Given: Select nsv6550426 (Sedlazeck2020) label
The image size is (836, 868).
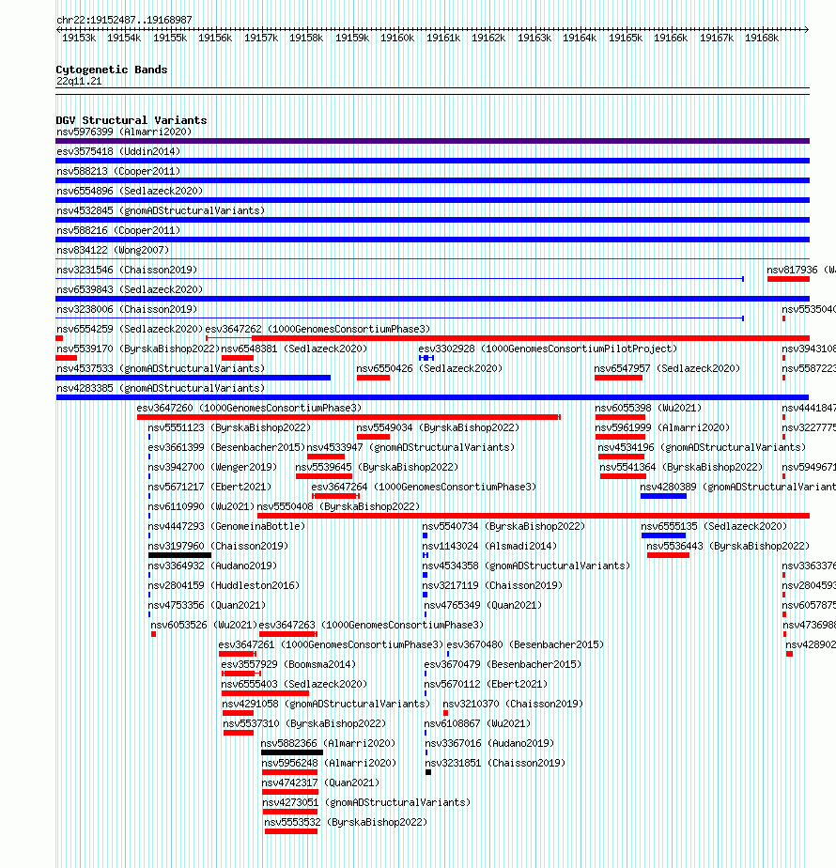Looking at the screenshot, I should pyautogui.click(x=429, y=368).
